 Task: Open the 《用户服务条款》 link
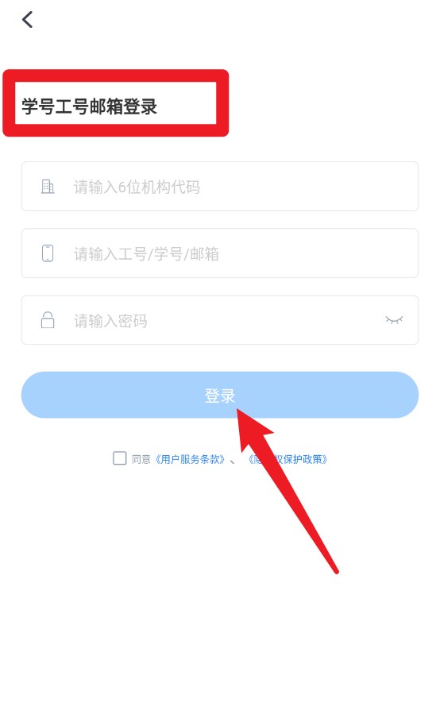pyautogui.click(x=190, y=459)
